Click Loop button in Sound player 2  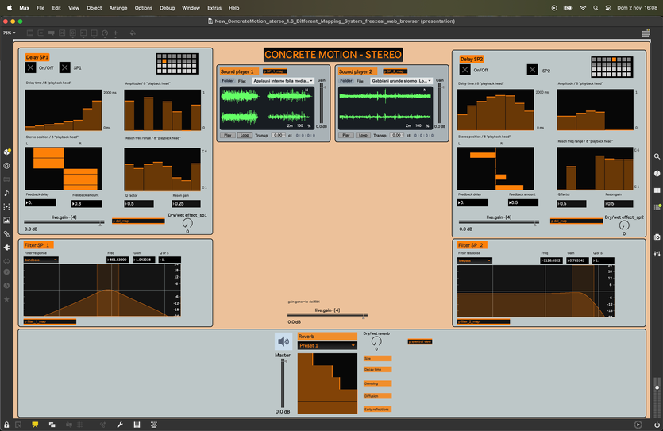(x=363, y=135)
